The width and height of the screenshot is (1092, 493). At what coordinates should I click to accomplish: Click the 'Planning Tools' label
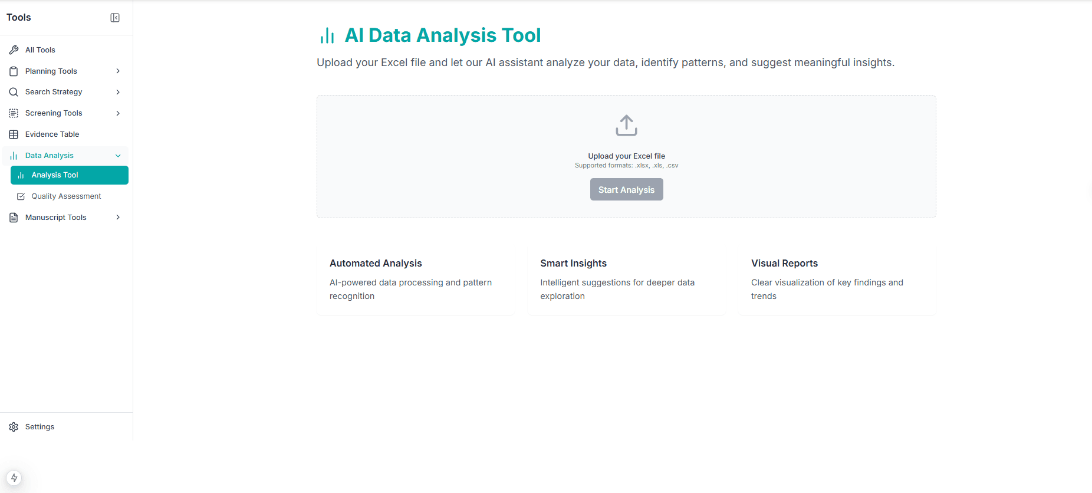coord(51,71)
